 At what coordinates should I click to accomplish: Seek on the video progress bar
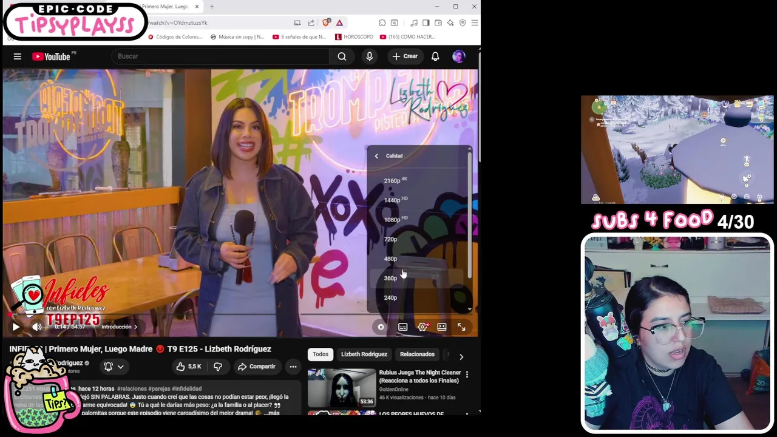[x=240, y=316]
